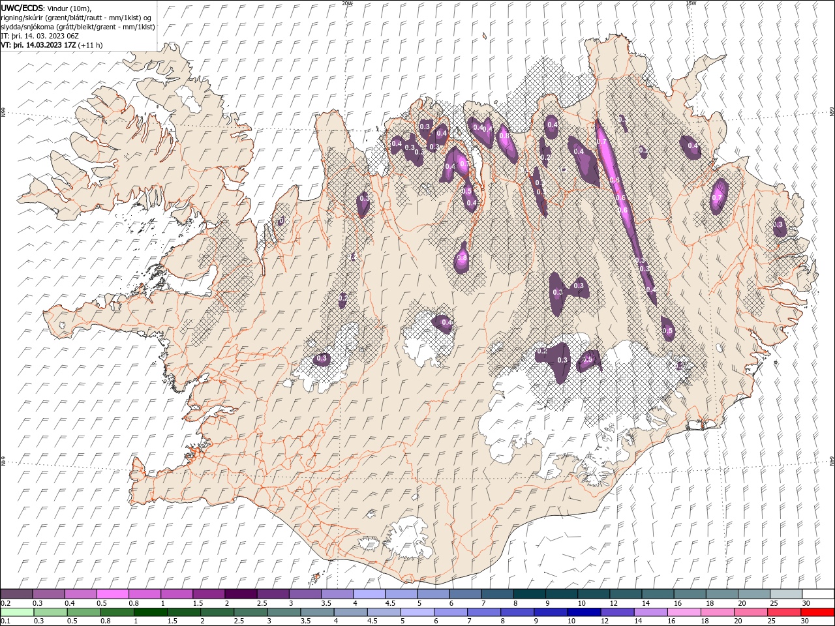Select the upper legend swatch between 6 and 7

465,594
